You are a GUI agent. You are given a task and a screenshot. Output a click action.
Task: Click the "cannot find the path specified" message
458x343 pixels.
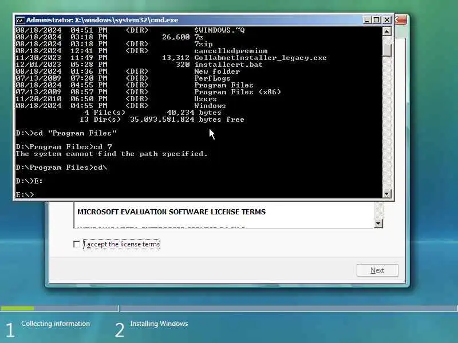point(112,154)
